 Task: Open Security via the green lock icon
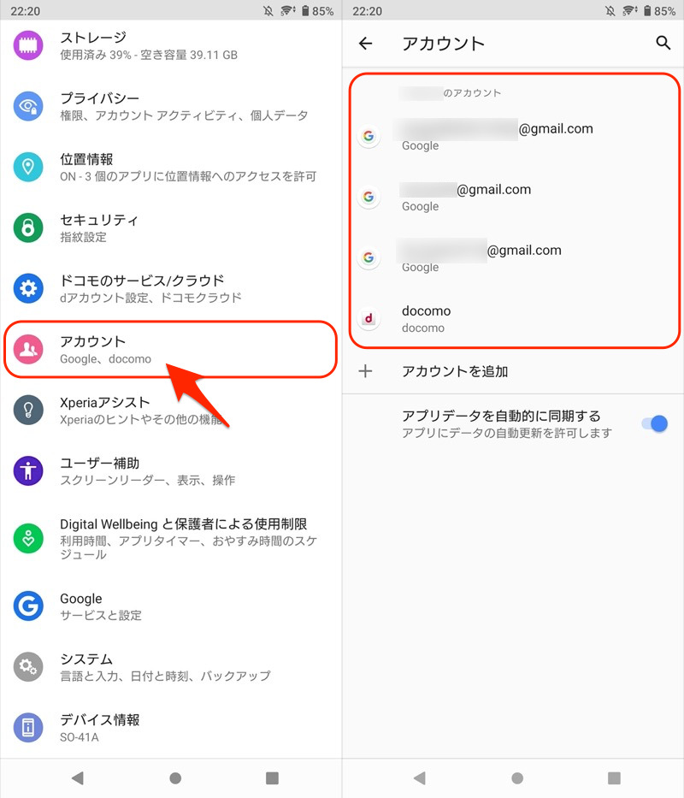click(28, 228)
